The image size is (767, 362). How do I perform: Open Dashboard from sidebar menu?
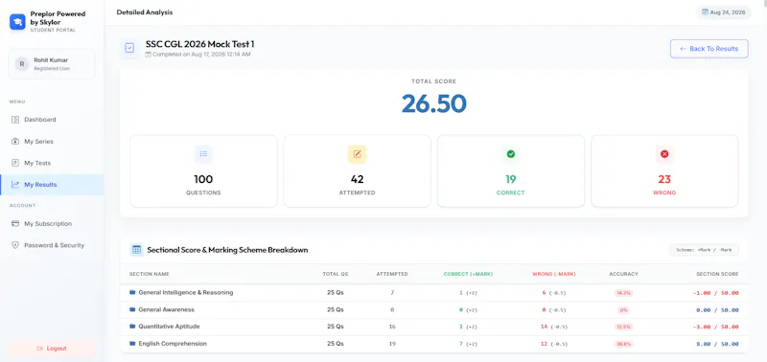coord(52,120)
